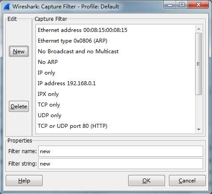Minimize the Capture Filter window
Screen dimensions: 212x194
pyautogui.click(x=170, y=5)
